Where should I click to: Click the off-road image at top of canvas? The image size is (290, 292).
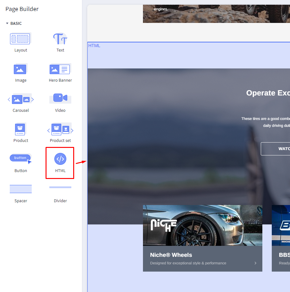tap(216, 14)
